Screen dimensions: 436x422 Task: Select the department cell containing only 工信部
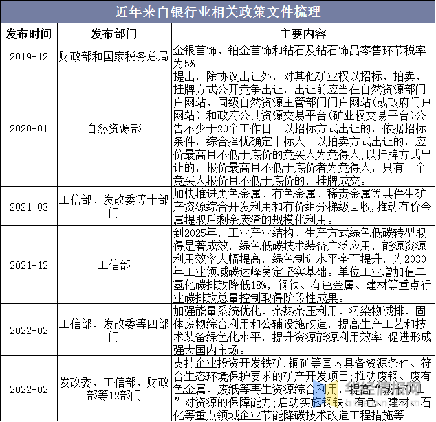[x=114, y=265]
